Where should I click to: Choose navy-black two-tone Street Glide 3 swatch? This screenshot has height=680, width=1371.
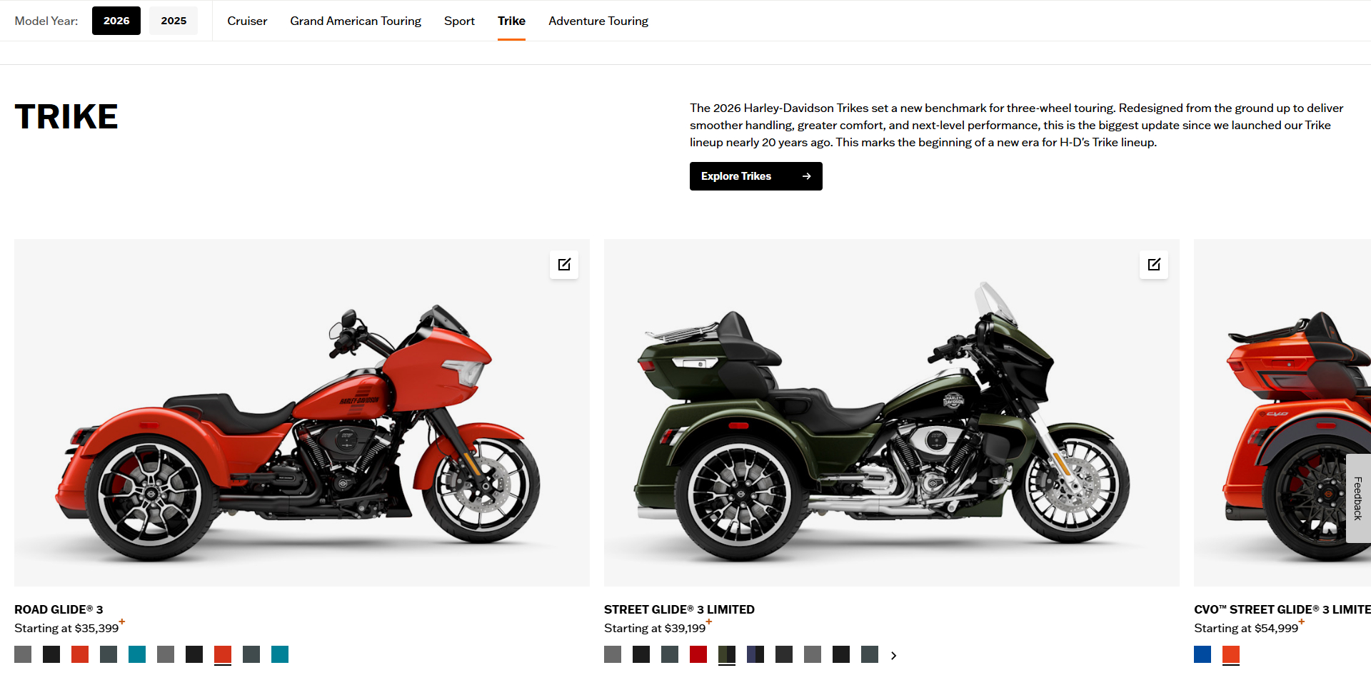(755, 654)
